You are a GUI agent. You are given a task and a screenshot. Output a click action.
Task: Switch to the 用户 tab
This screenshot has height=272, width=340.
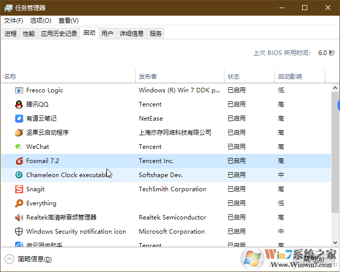click(107, 34)
